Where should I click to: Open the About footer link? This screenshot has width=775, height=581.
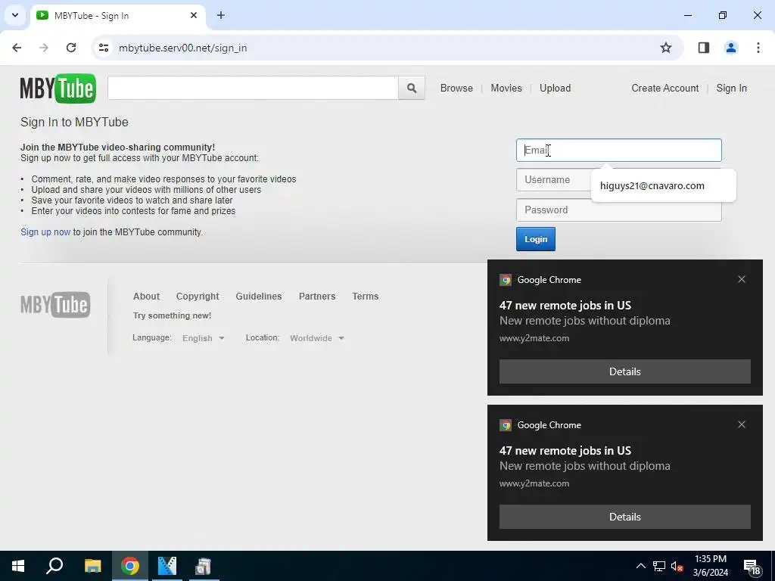point(146,296)
